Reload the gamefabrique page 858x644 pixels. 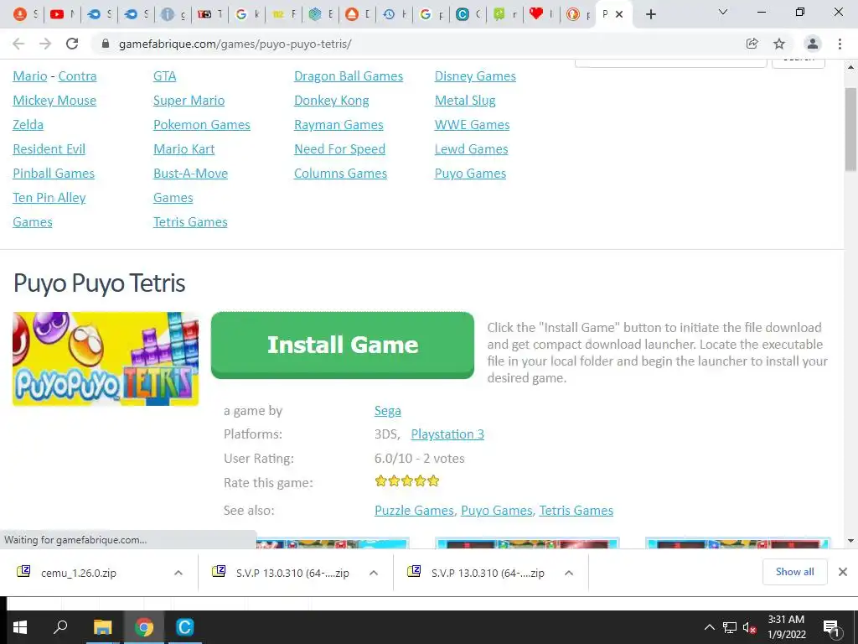(72, 44)
